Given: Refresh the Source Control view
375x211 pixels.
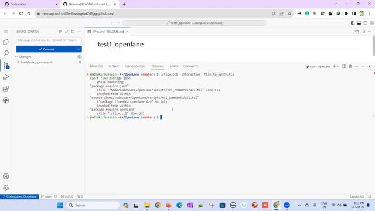Looking at the screenshot, I should (73, 32).
